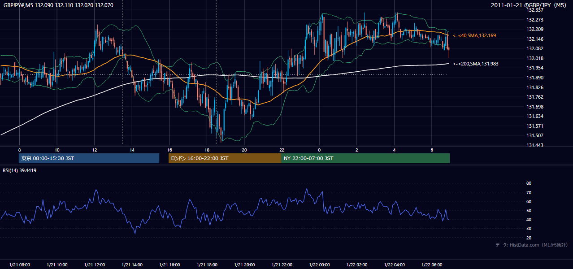Click price axis value 131.507
Viewport: 573px width, 269px height.
[534, 135]
